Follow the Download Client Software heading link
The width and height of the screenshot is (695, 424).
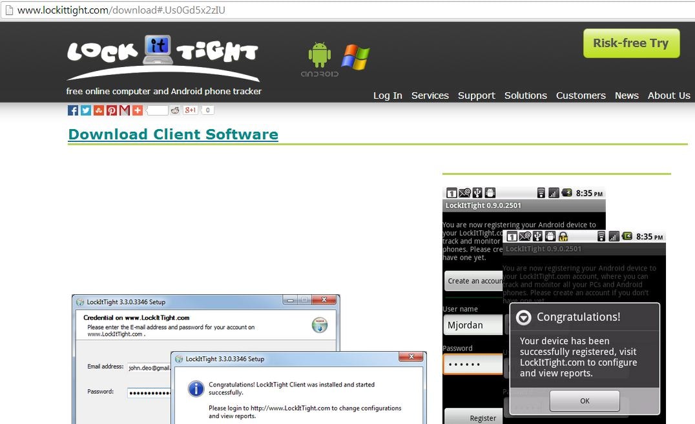pos(173,134)
